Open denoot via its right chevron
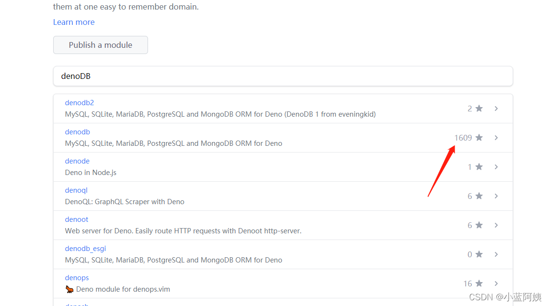Image resolution: width=549 pixels, height=306 pixels. [496, 225]
